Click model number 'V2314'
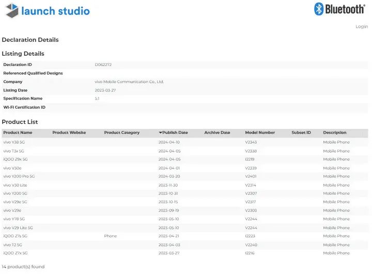The image size is (372, 277). point(251,185)
